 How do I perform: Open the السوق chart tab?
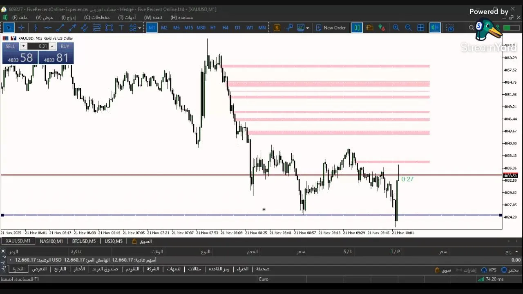142,241
